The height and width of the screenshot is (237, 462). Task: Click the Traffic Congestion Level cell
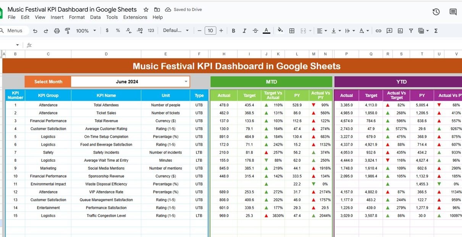[x=106, y=216]
